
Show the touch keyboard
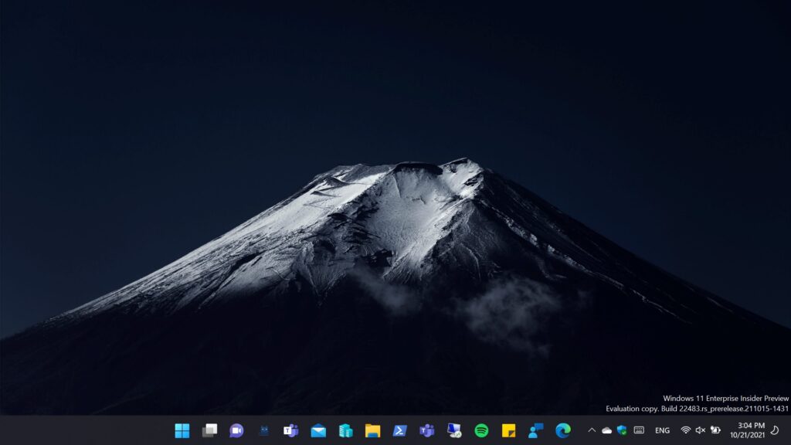(639, 430)
